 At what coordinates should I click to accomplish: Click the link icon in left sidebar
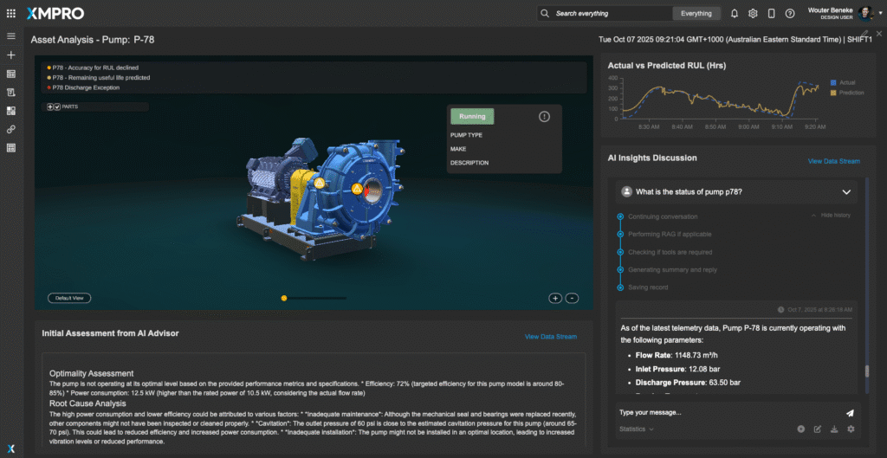click(11, 129)
